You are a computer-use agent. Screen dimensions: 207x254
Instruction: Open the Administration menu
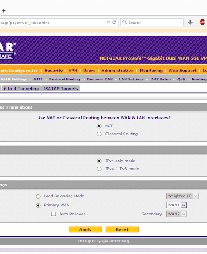click(x=118, y=71)
